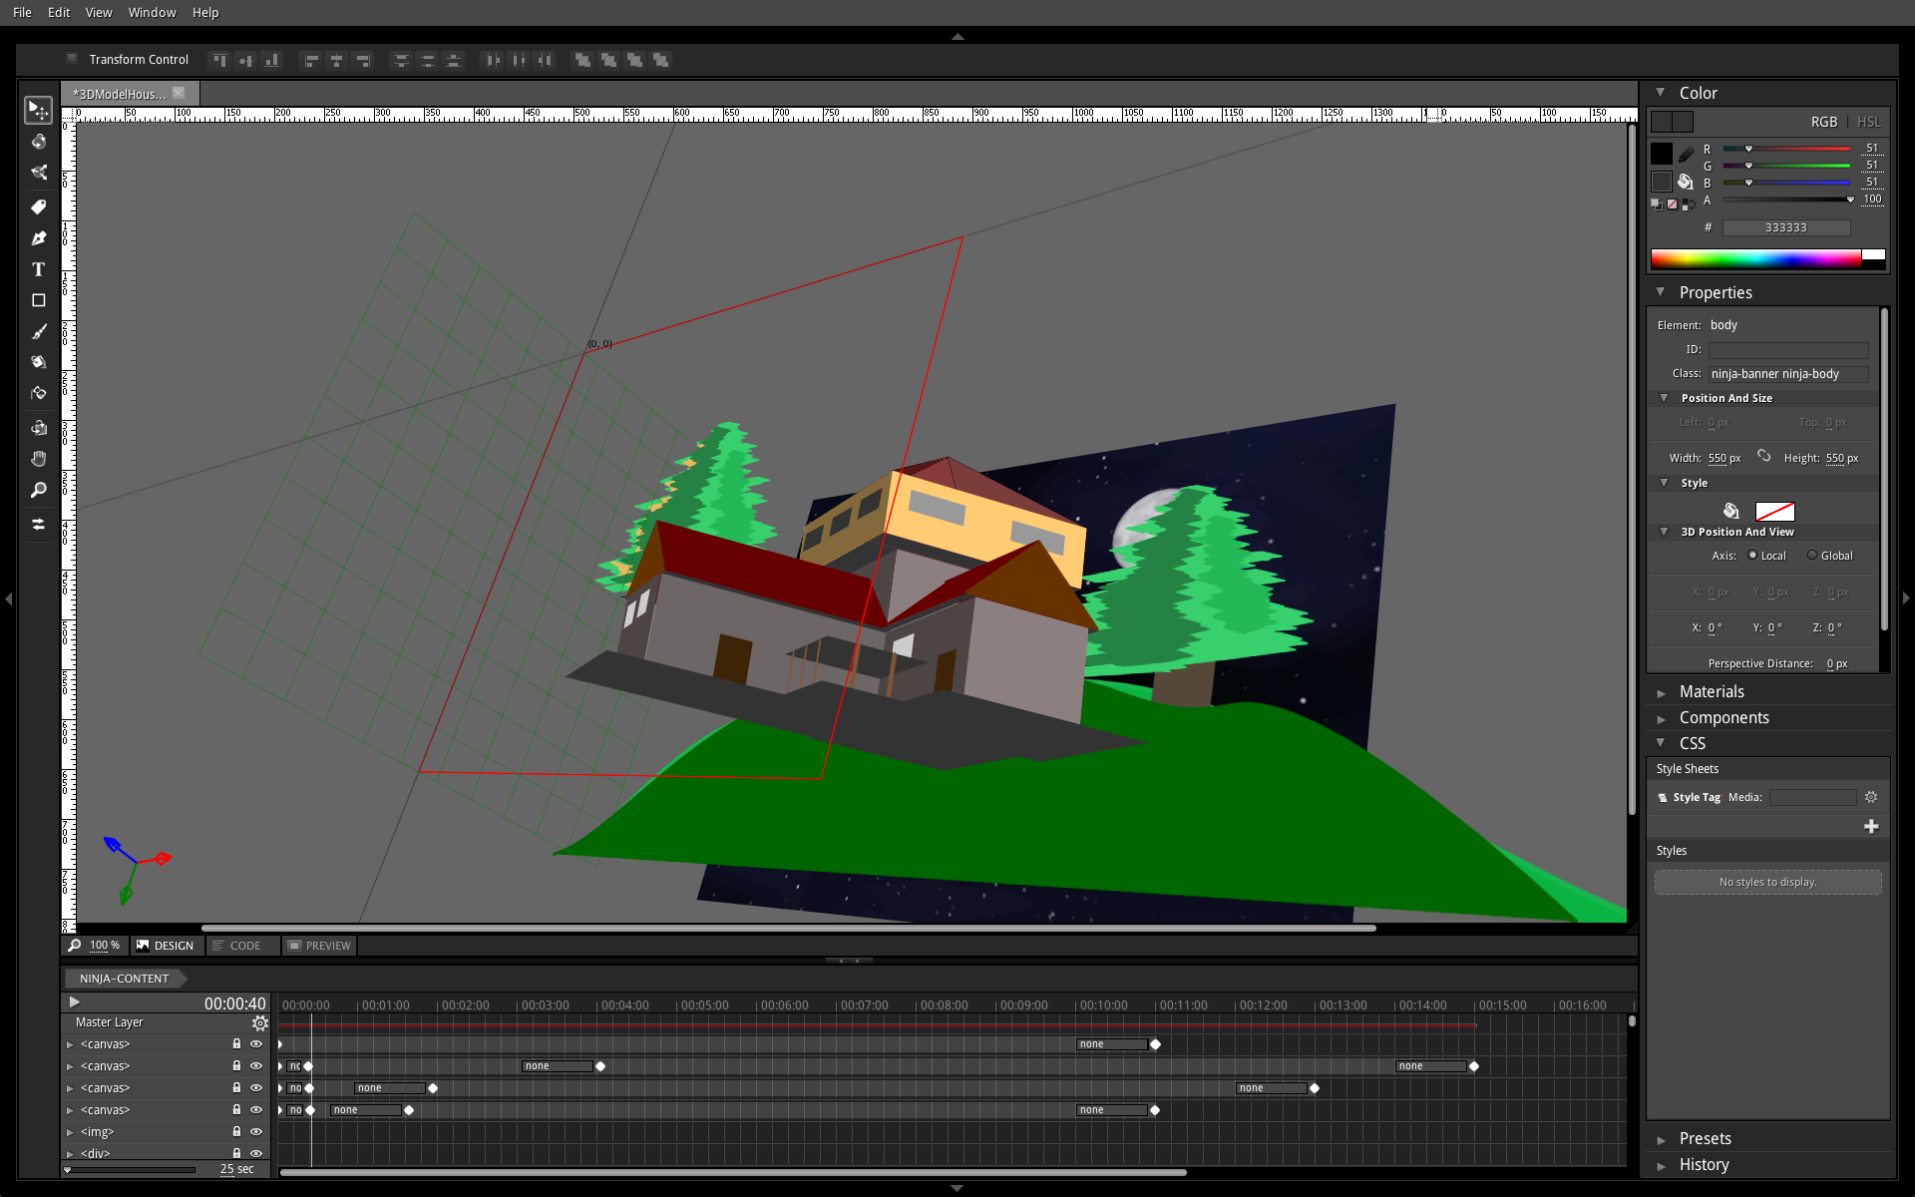The image size is (1915, 1197).
Task: Click the PREVIEW button
Action: pyautogui.click(x=319, y=946)
